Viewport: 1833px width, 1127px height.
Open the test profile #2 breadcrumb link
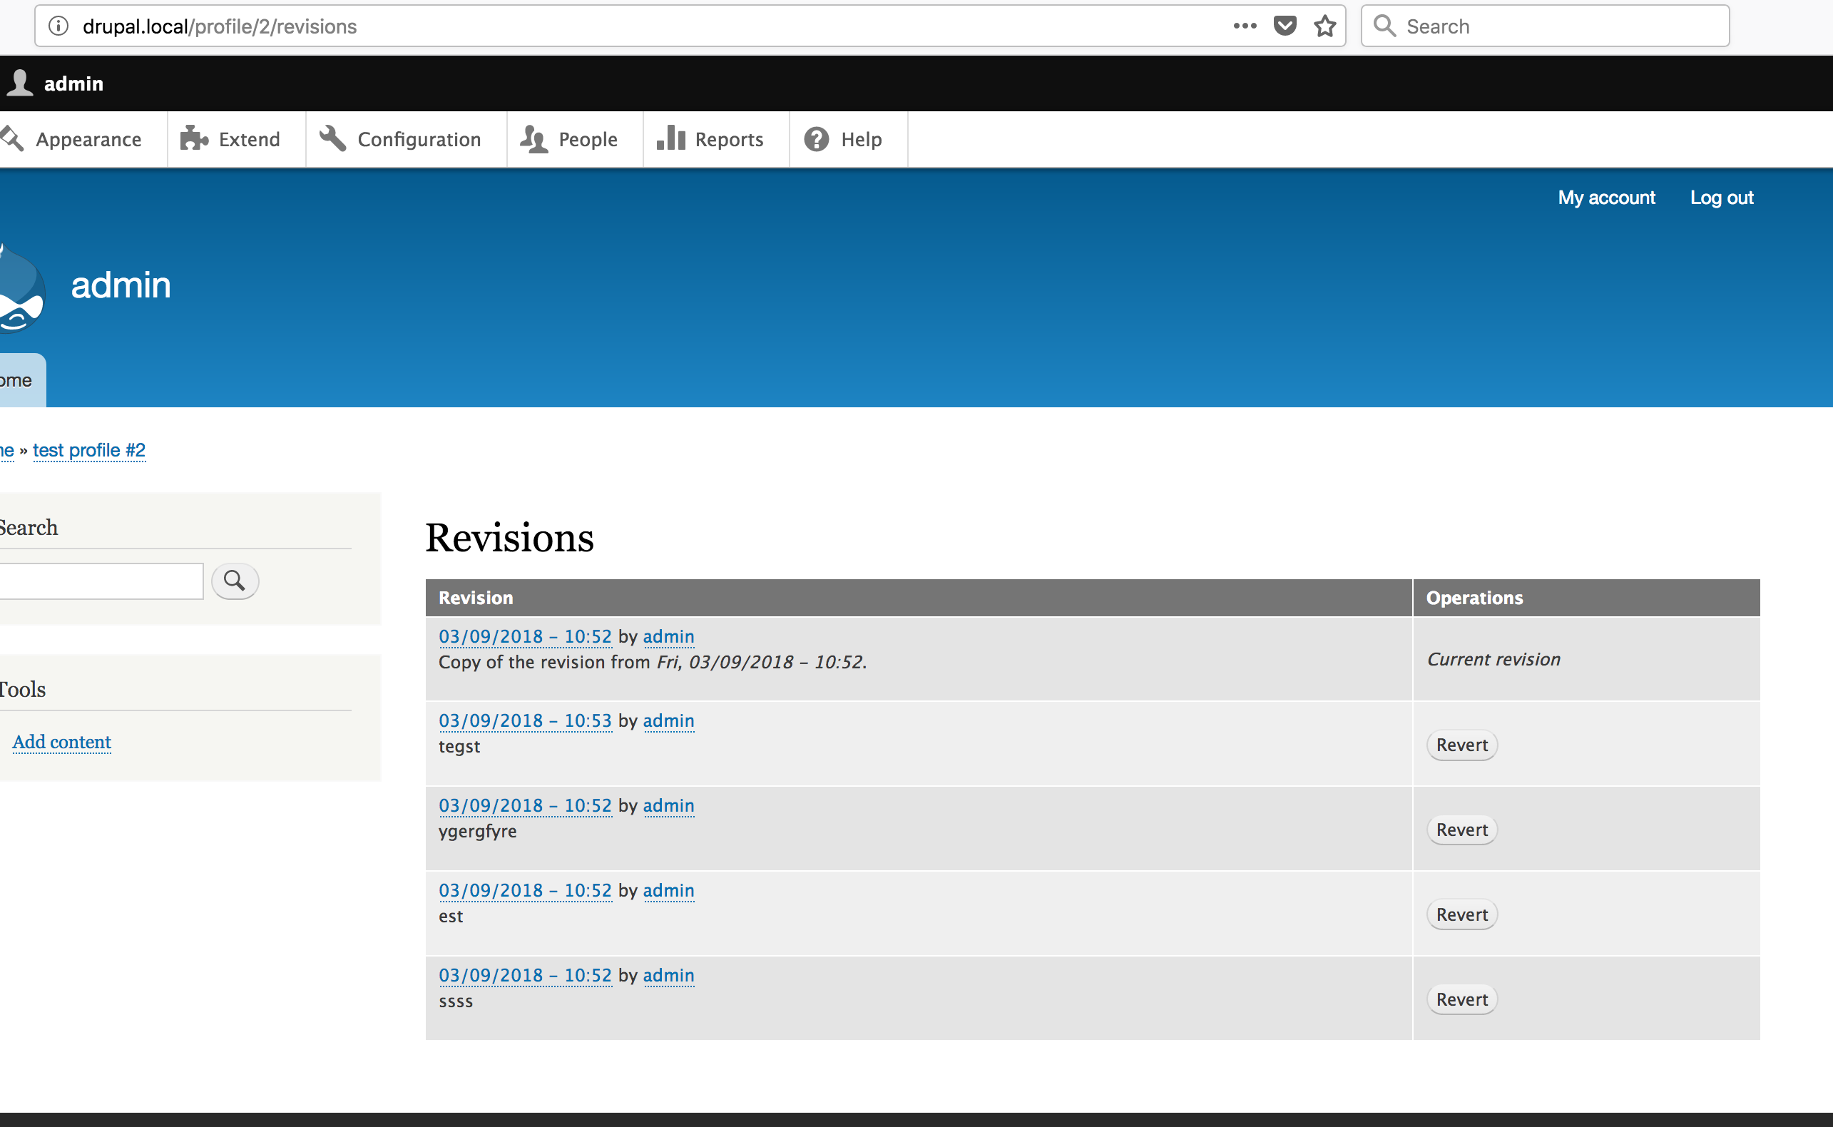89,450
